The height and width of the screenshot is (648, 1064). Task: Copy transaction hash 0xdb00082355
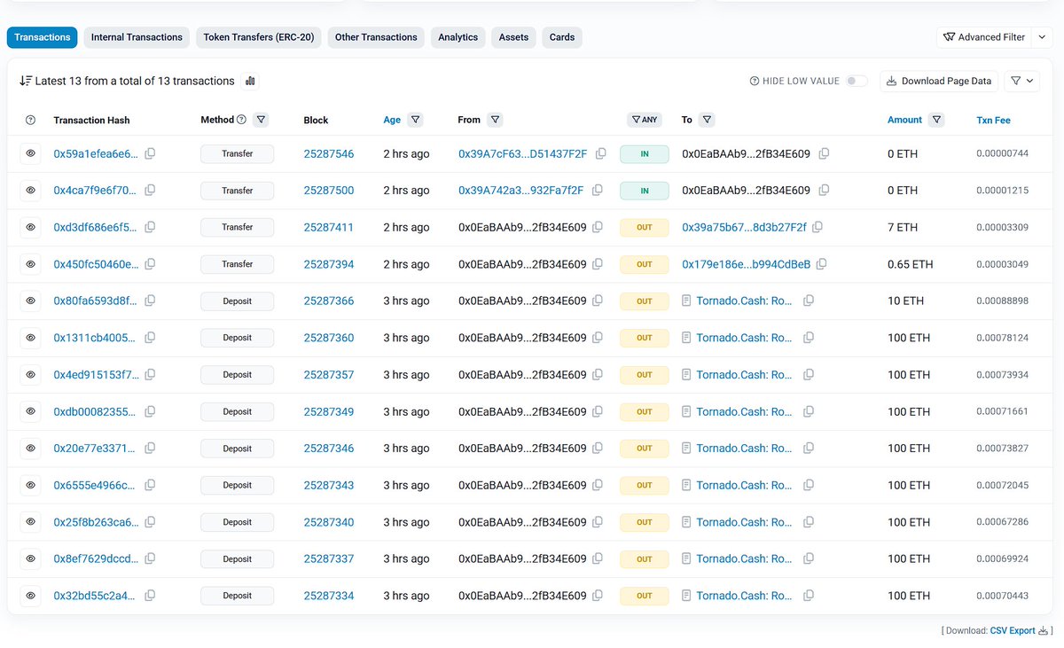150,411
